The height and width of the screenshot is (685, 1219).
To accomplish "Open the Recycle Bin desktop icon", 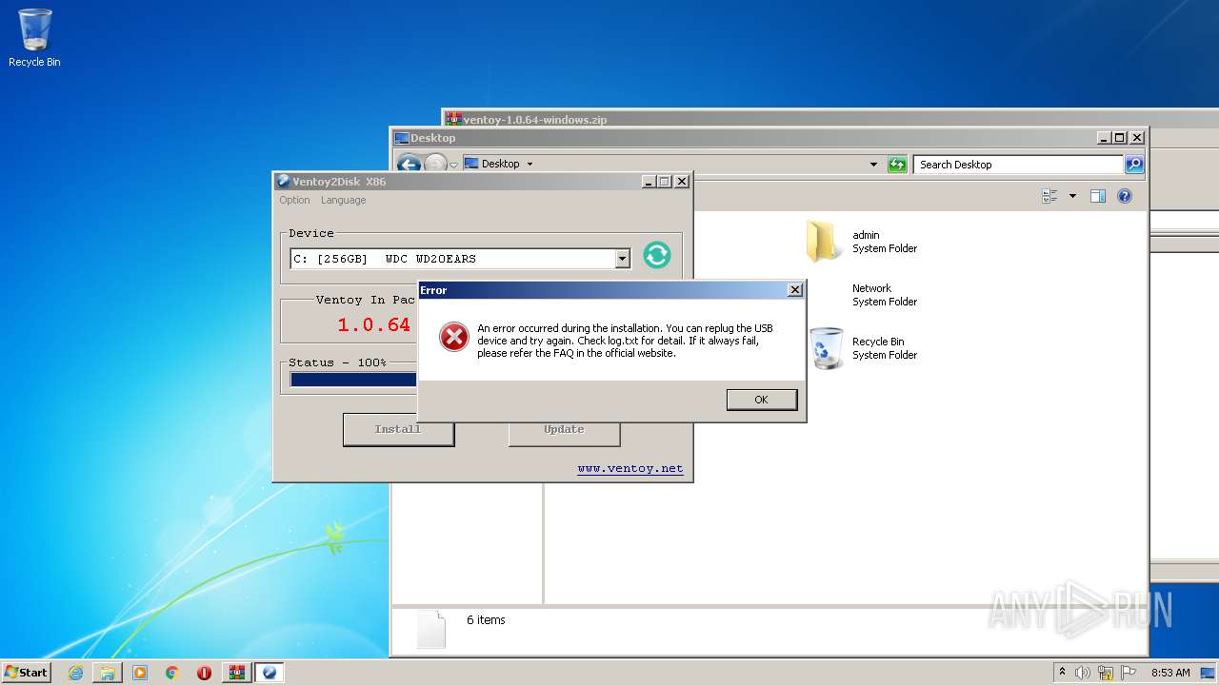I will pos(34,38).
